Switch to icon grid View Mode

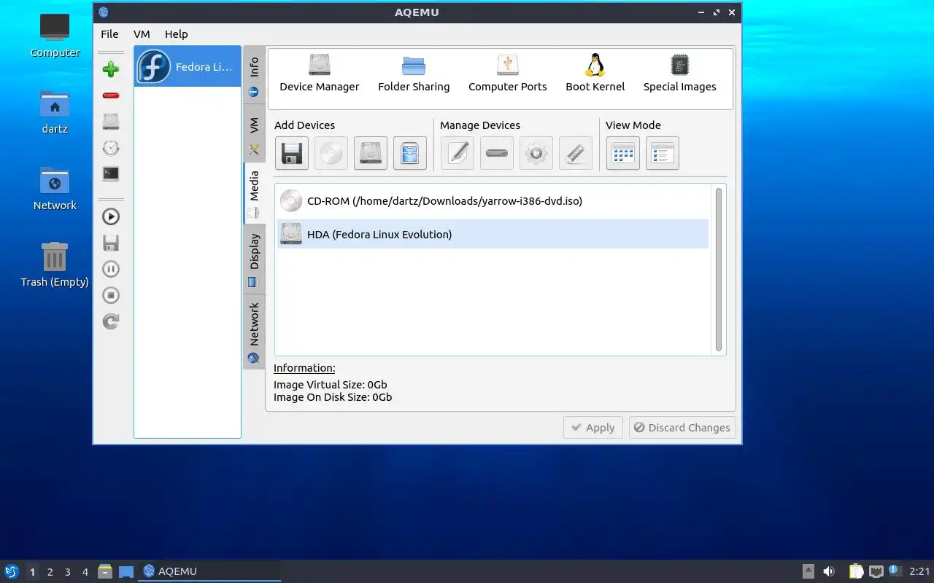coord(623,153)
